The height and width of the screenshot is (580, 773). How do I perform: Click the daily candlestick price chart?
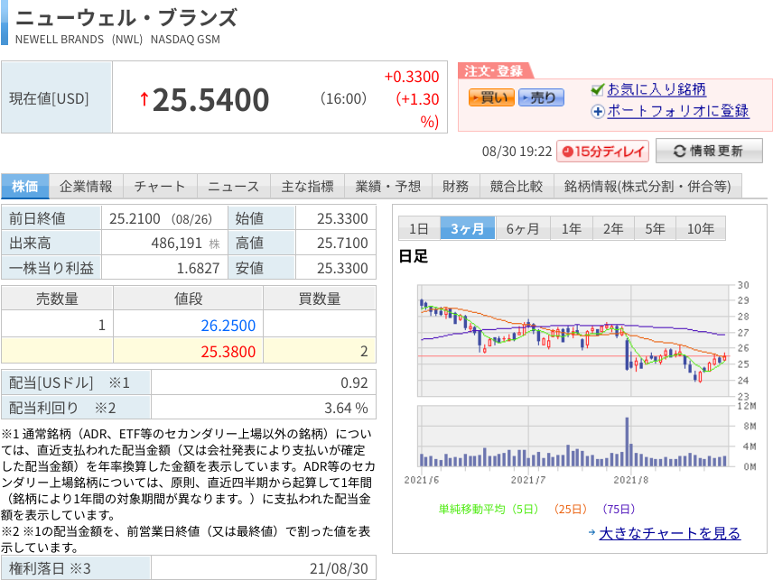[x=573, y=340]
